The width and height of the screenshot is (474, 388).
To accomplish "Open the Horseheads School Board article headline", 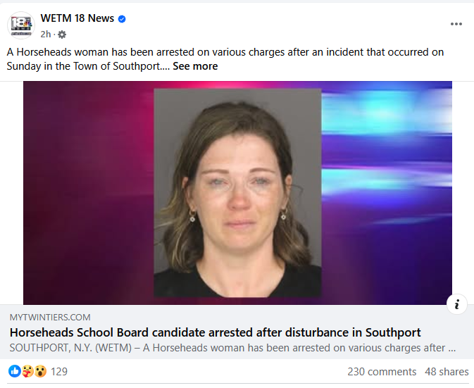I will coord(216,332).
